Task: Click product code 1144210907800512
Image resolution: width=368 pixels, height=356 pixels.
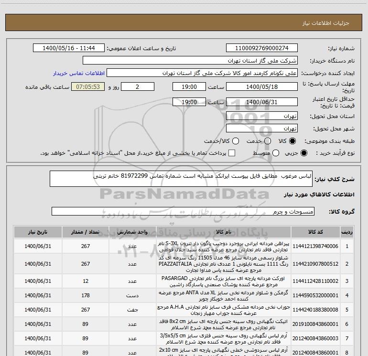Action: 315,264
